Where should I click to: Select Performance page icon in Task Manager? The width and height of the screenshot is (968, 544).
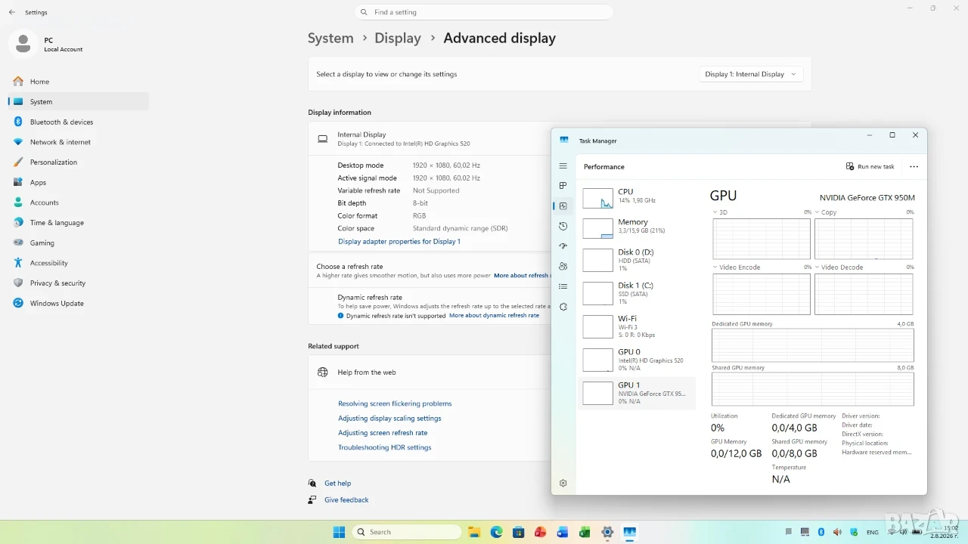(x=563, y=206)
